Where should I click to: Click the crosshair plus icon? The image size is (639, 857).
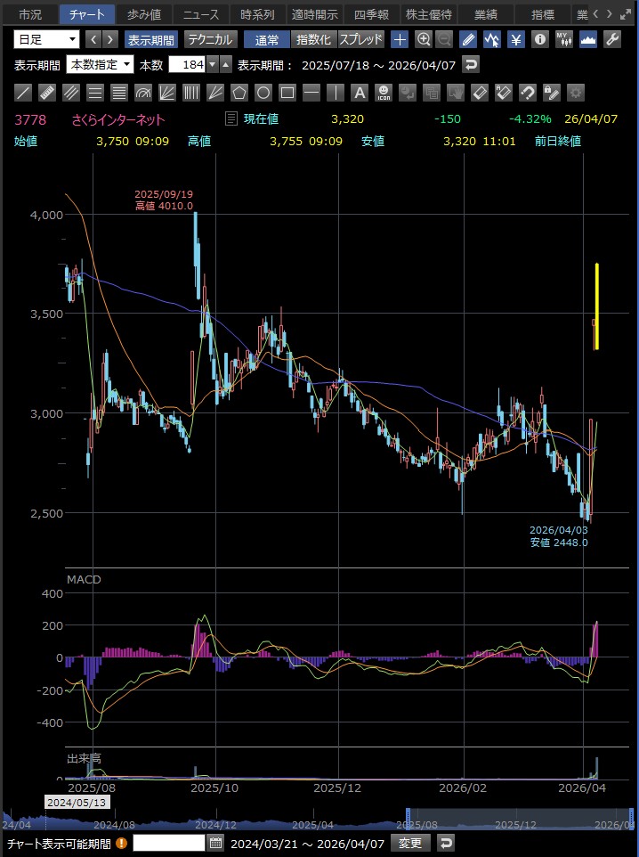[x=400, y=39]
